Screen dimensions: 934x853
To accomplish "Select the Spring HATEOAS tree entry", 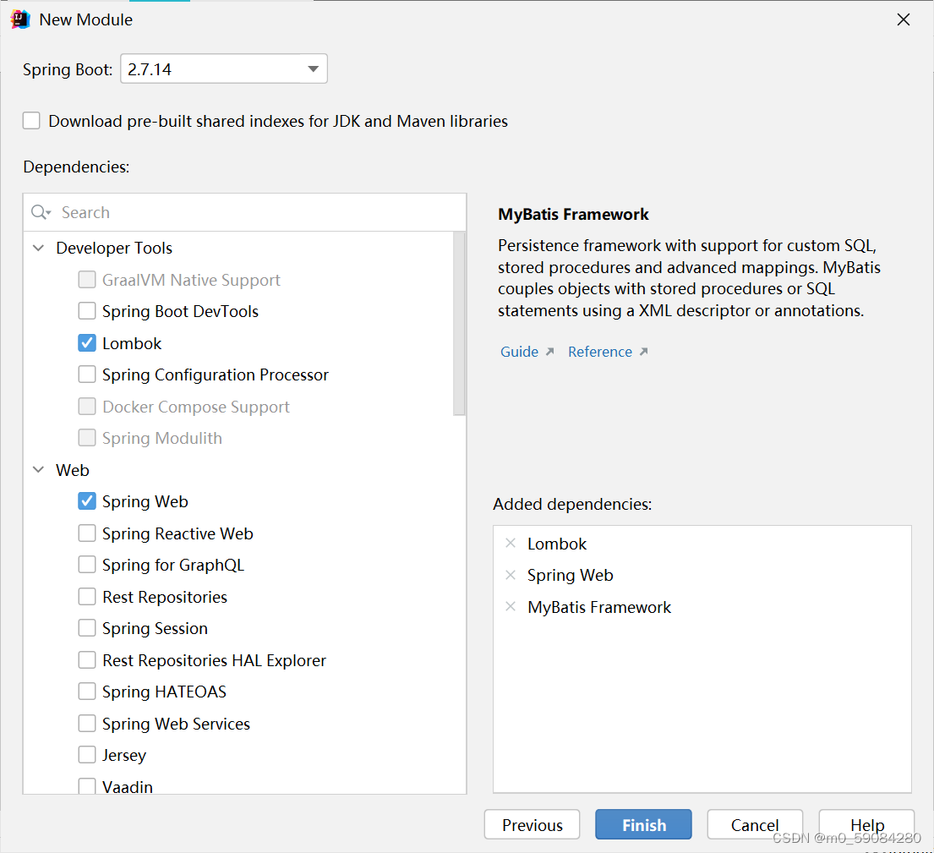I will click(x=165, y=692).
